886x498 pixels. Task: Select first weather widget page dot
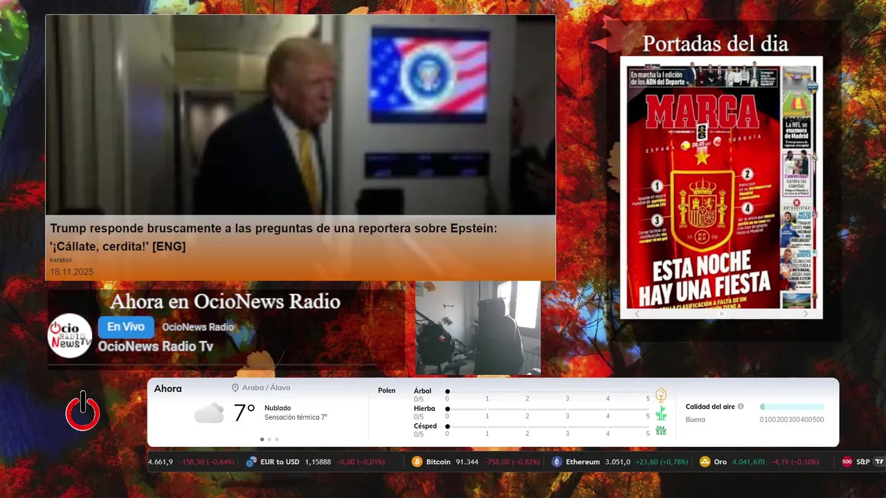[x=262, y=439]
